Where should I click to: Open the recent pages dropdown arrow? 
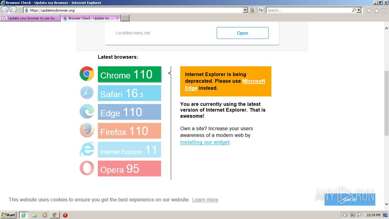tap(20, 10)
